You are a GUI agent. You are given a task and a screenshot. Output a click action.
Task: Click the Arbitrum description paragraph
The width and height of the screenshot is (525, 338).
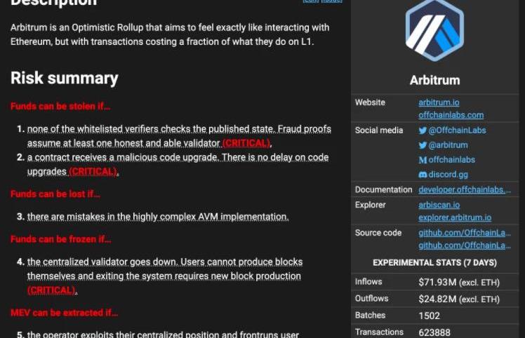click(170, 34)
